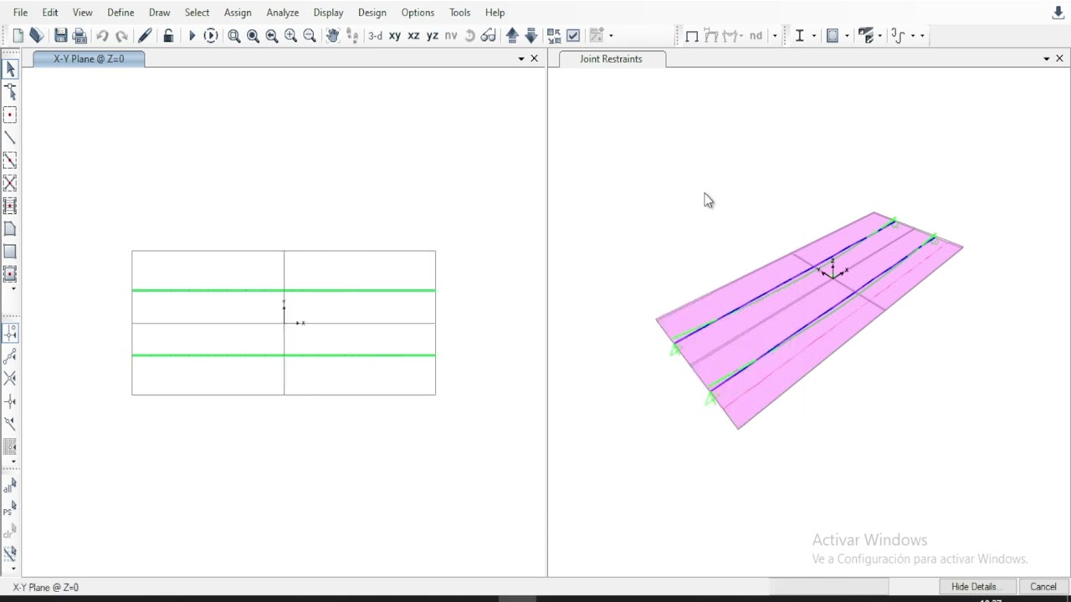Click the pencil refresh window icon
The height and width of the screenshot is (602, 1071).
pyautogui.click(x=145, y=35)
